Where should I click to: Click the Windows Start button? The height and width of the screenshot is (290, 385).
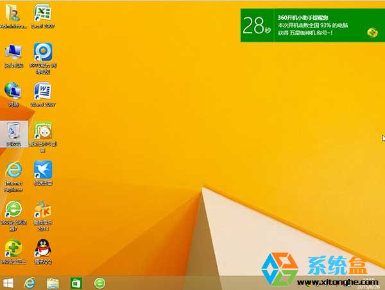point(9,283)
